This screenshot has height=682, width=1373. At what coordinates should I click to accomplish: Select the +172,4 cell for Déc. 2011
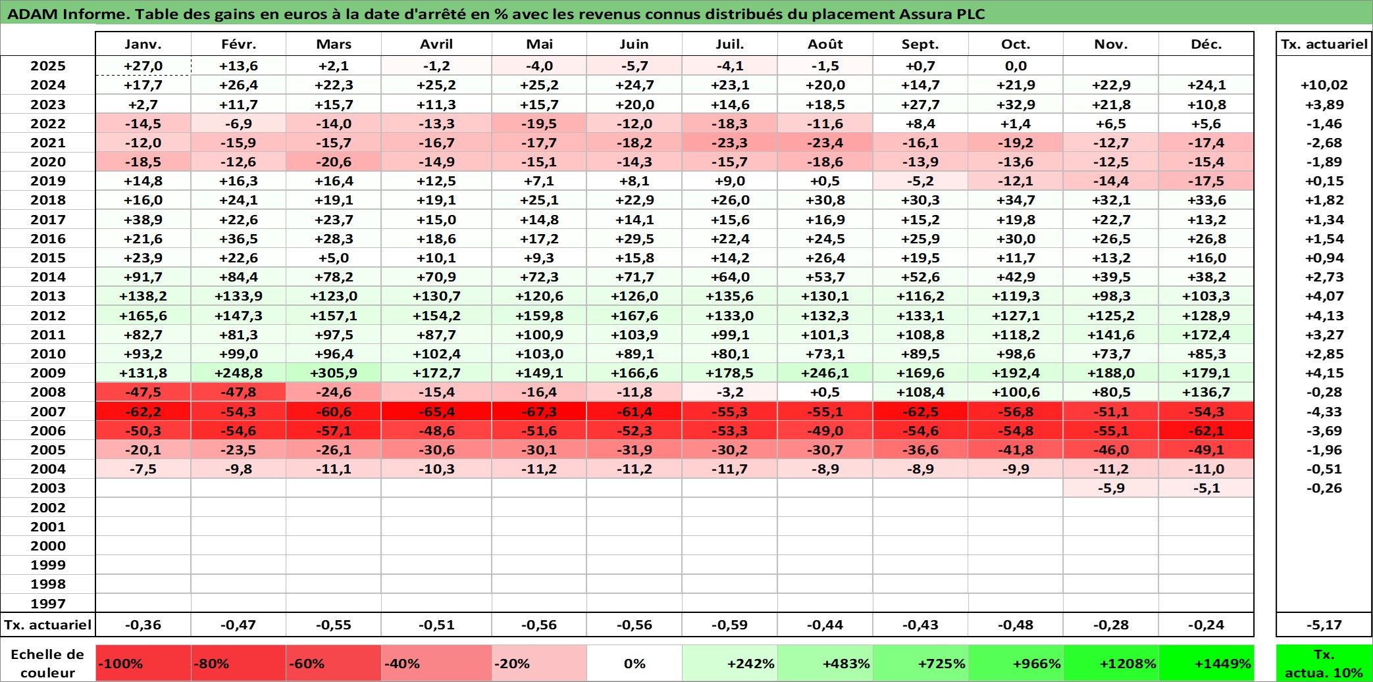click(x=1206, y=335)
